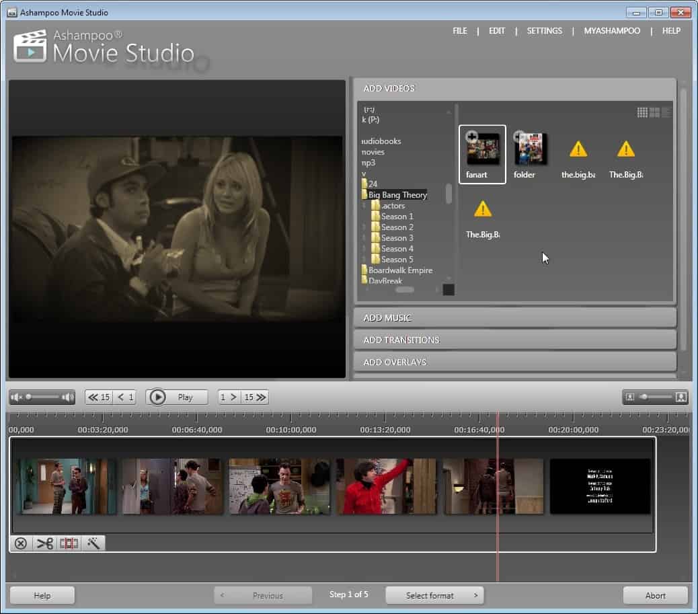Remove the clip using the circled X icon
This screenshot has height=614, width=698.
click(x=21, y=543)
